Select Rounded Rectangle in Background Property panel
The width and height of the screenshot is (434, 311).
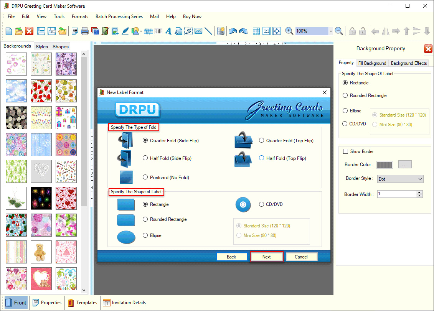345,95
